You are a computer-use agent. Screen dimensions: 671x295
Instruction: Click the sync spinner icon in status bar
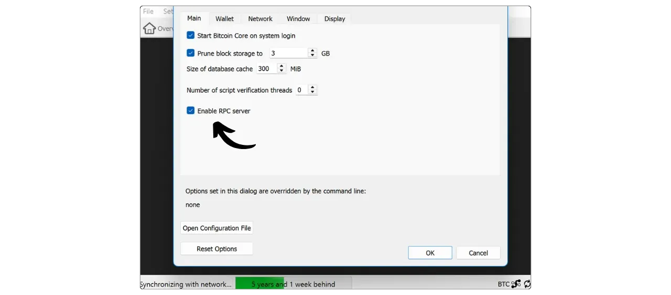[527, 284]
